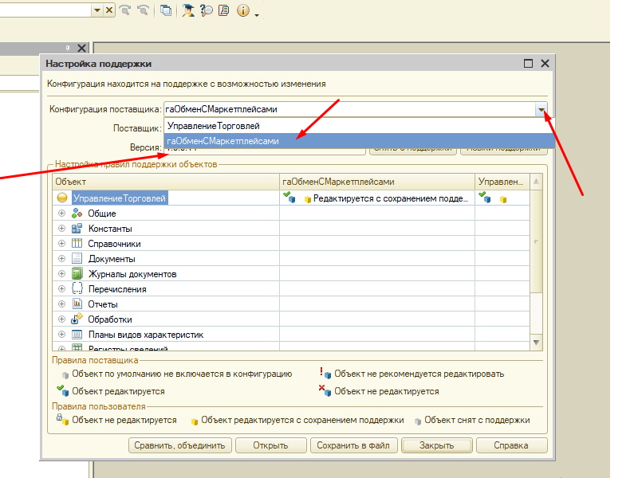This screenshot has height=478, width=638.
Task: Click the Объект снят с поддержки legend
Action: 477,421
